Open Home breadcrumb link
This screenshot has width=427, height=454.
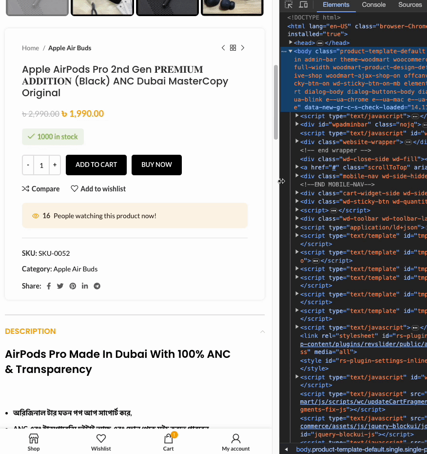point(30,48)
